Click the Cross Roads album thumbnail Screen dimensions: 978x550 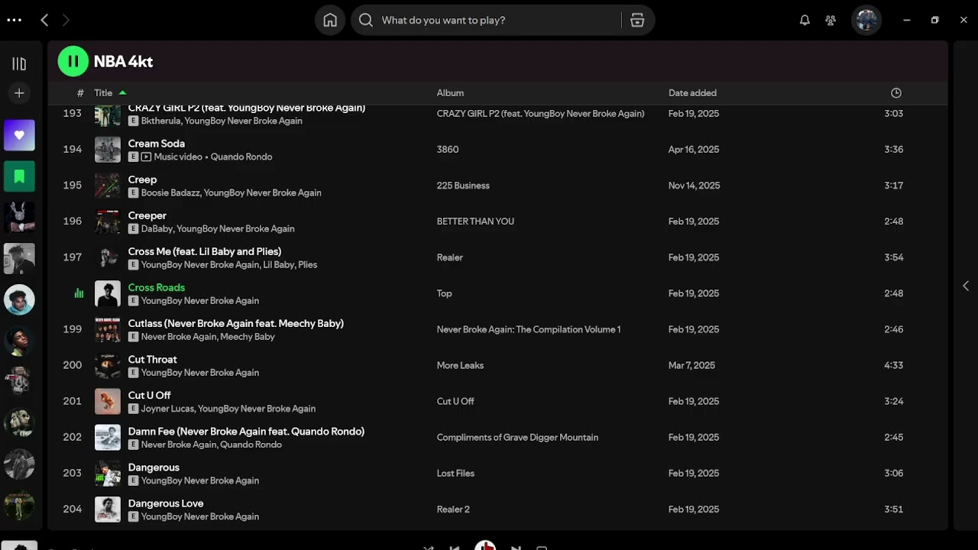pyautogui.click(x=108, y=293)
